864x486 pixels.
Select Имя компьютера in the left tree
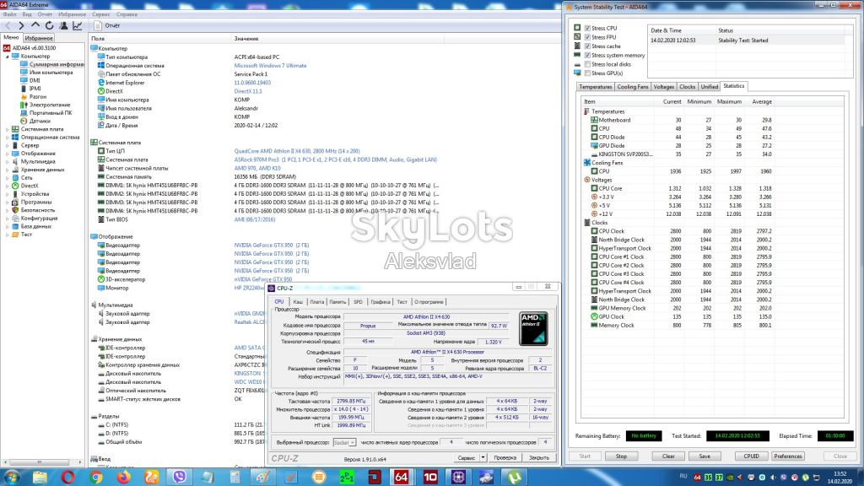pos(51,73)
